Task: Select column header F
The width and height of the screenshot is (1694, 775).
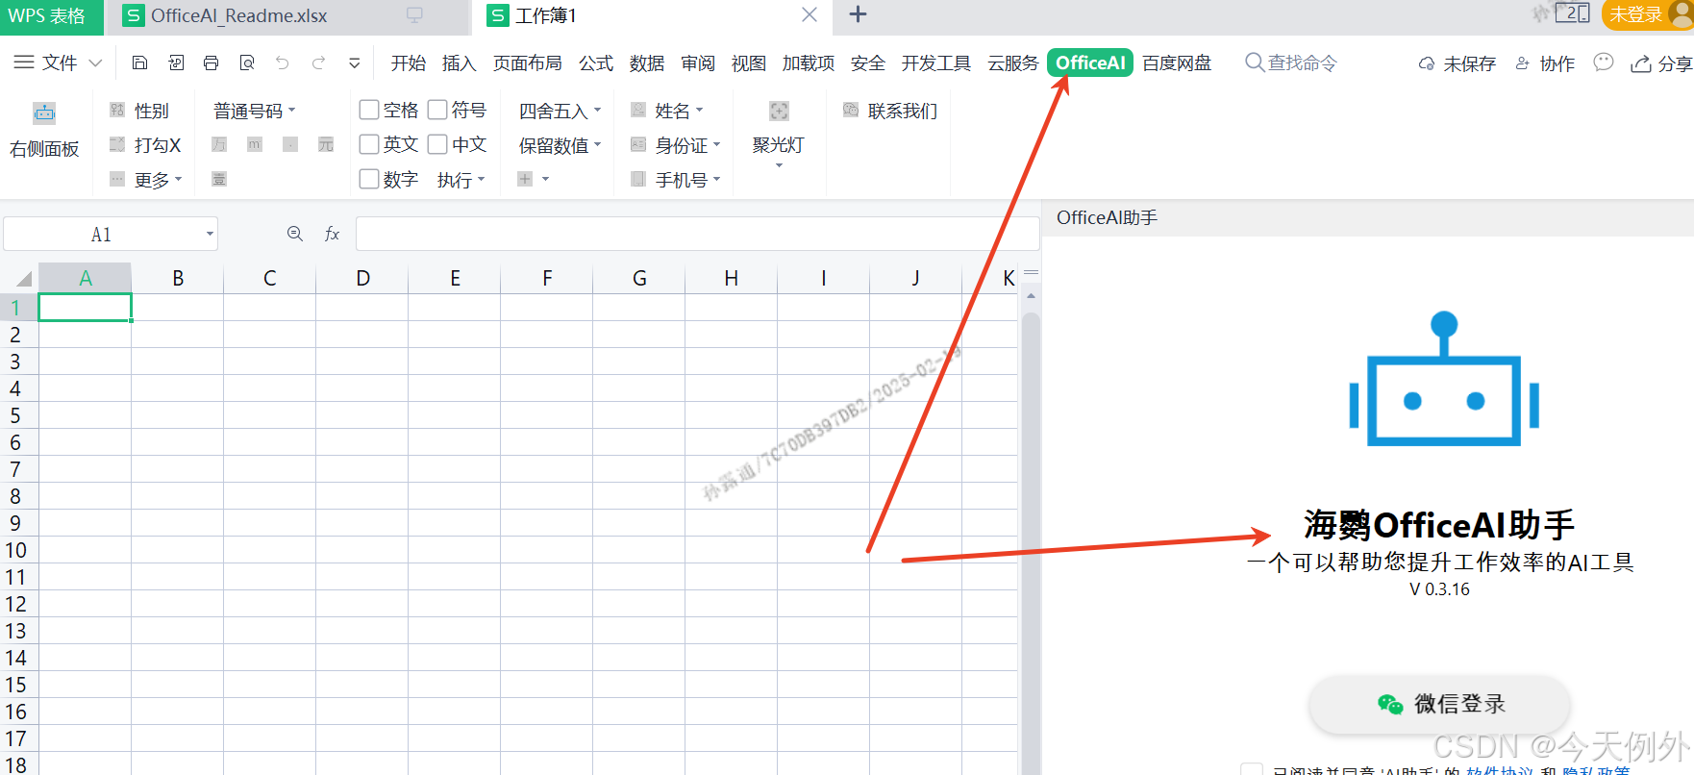Action: point(547,278)
